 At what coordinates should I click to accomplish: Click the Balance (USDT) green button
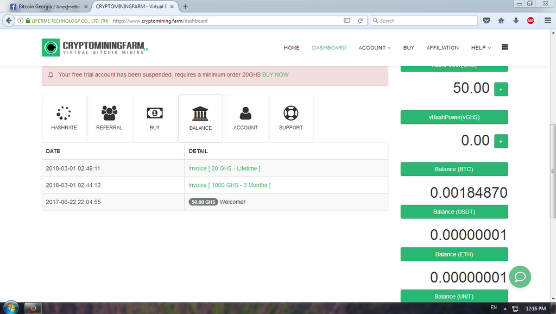coord(454,212)
